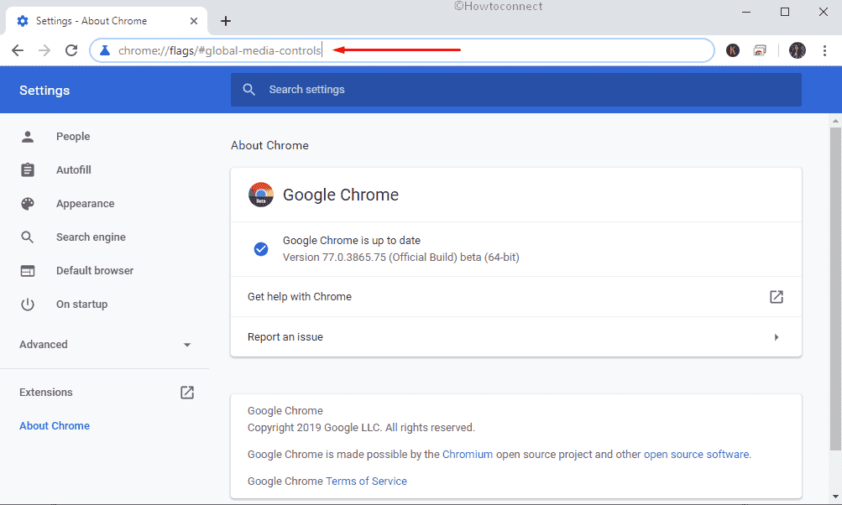Open Appearance settings

point(86,204)
